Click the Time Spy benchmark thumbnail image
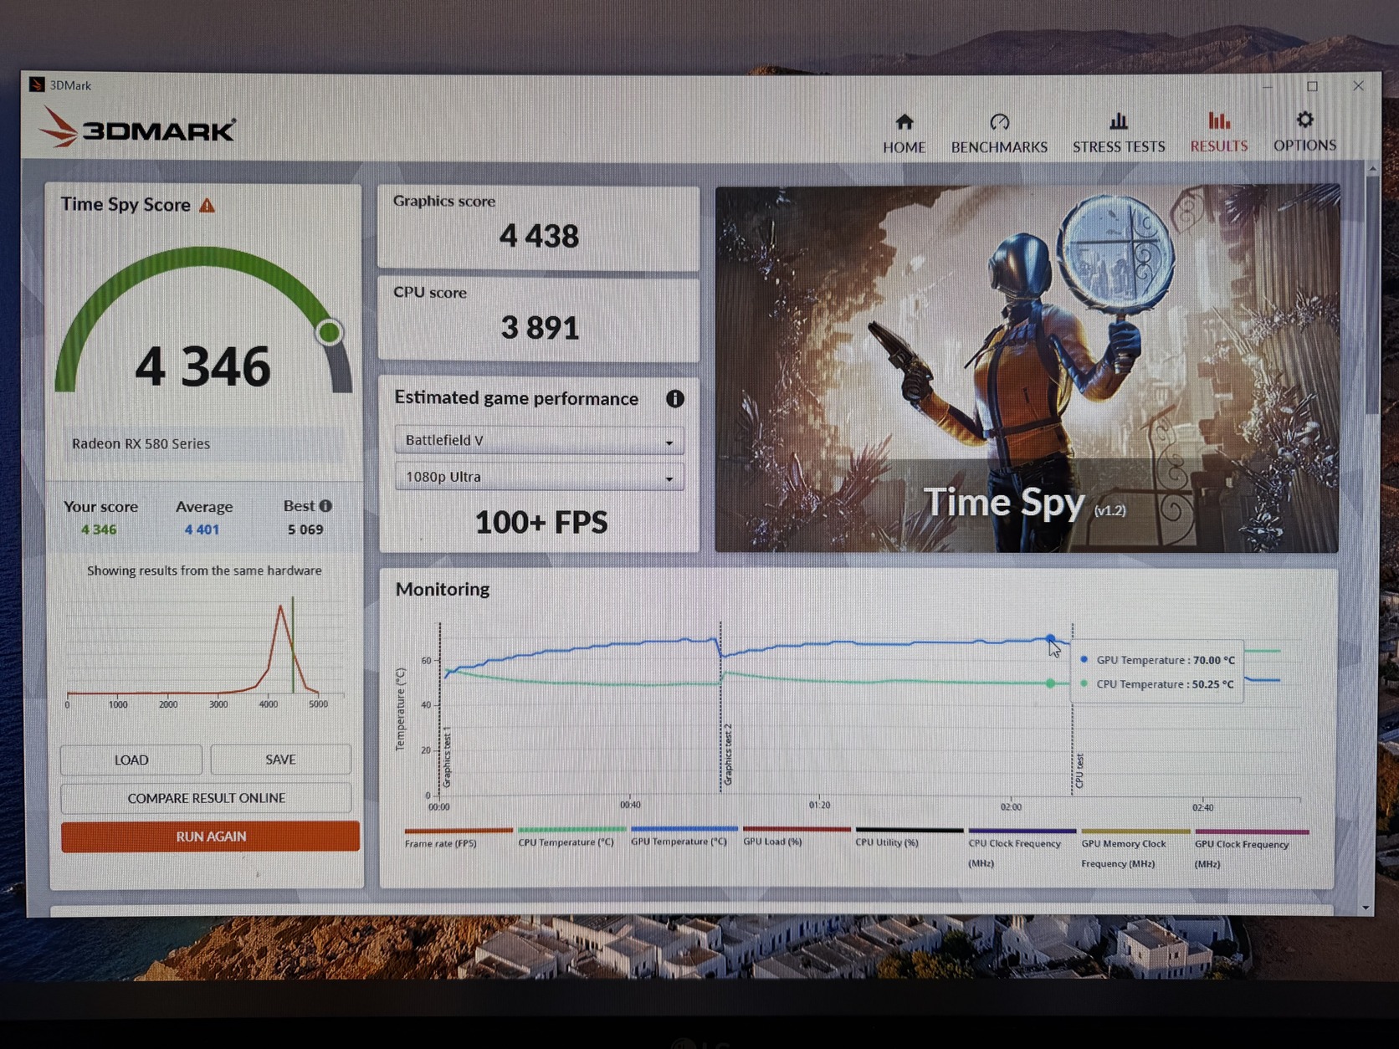 [1027, 369]
